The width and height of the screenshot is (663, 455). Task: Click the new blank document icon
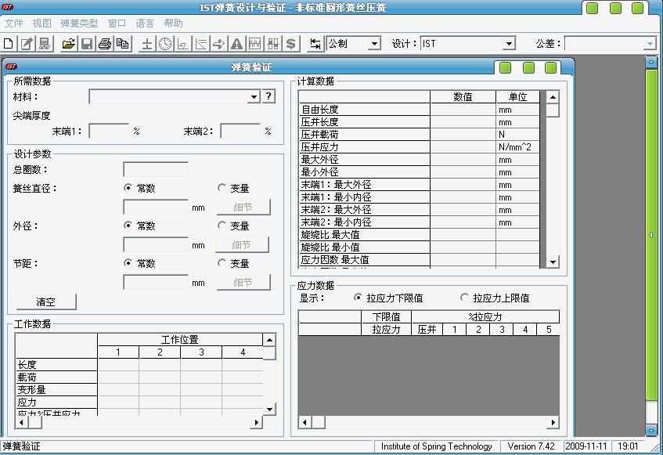click(x=8, y=44)
